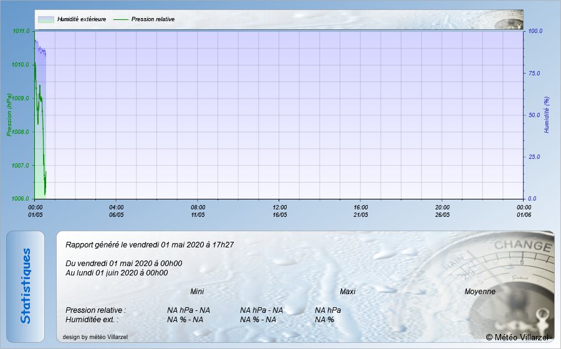Click the 00:00 01/06 end date label
Image resolution: width=561 pixels, height=349 pixels.
point(524,211)
